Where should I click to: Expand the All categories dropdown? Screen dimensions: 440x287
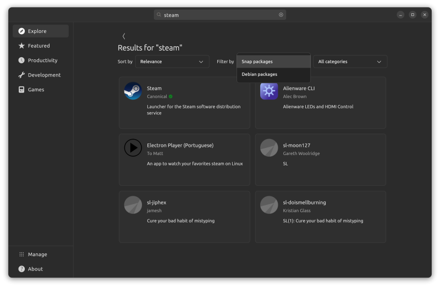click(350, 62)
